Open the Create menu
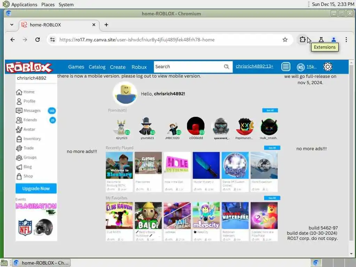The height and width of the screenshot is (267, 356). click(118, 67)
